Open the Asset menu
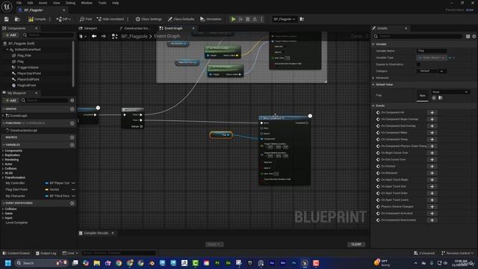The width and height of the screenshot is (478, 269). (x=43, y=3)
